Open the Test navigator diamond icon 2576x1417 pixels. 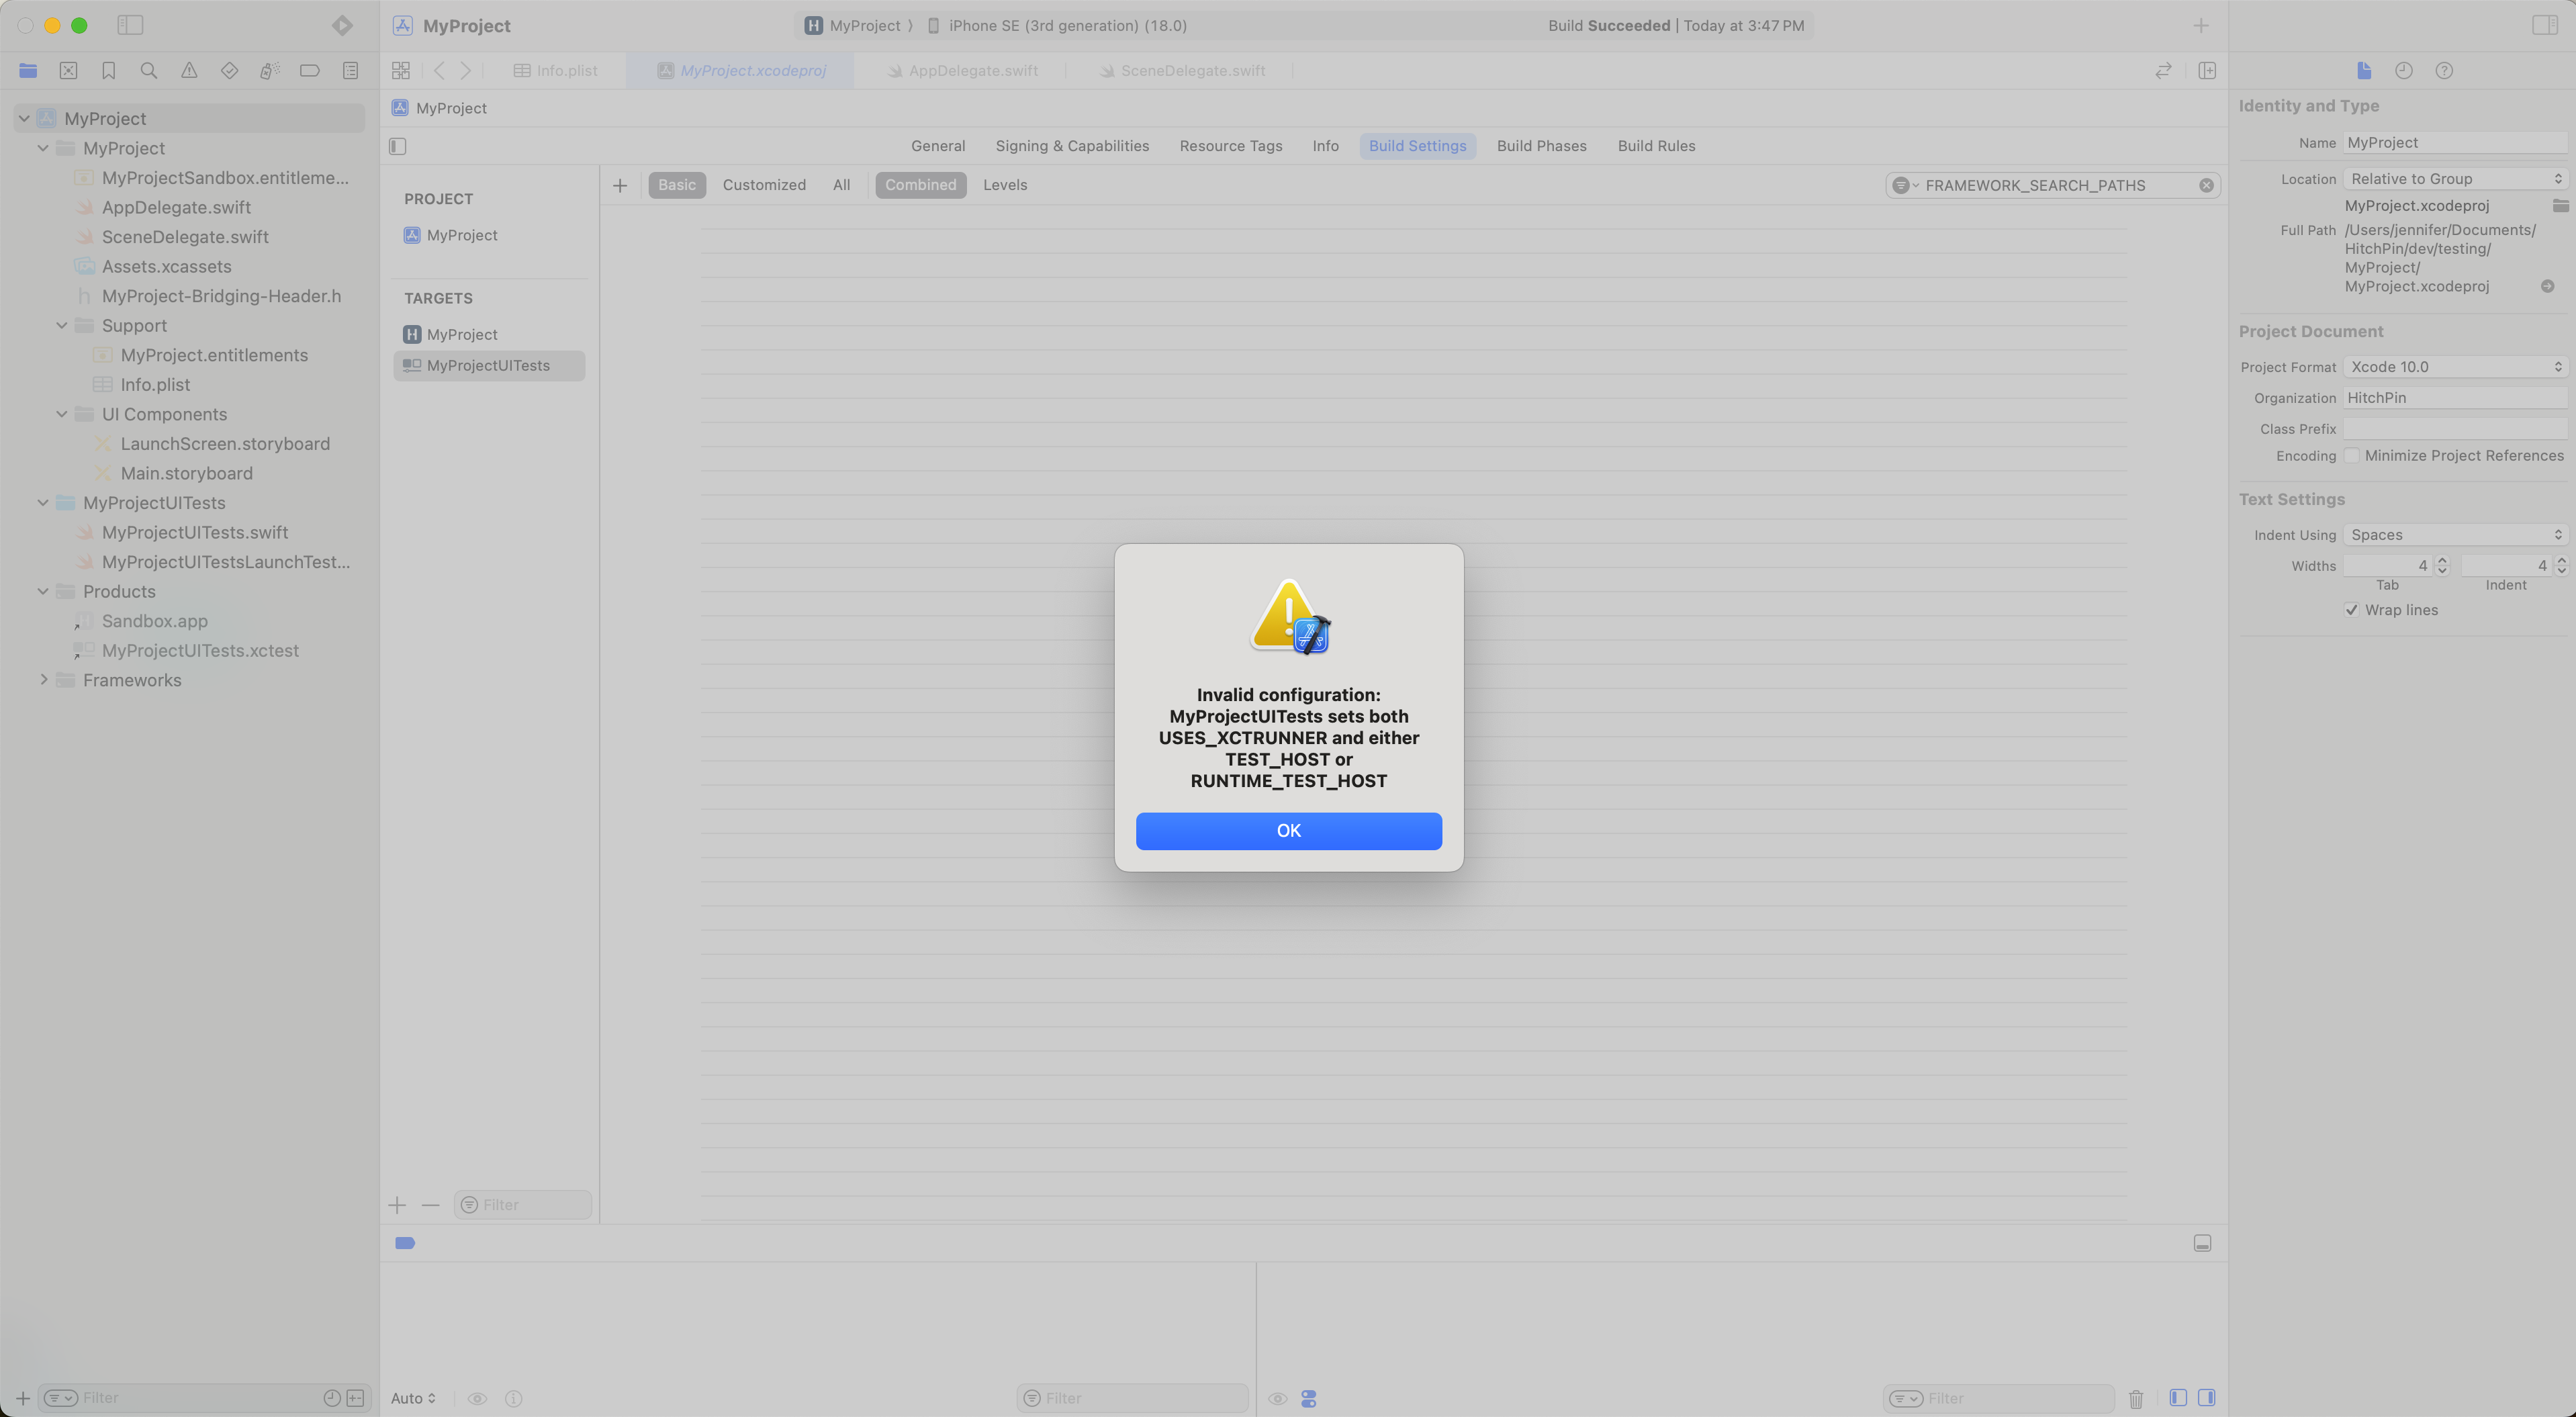[x=229, y=70]
